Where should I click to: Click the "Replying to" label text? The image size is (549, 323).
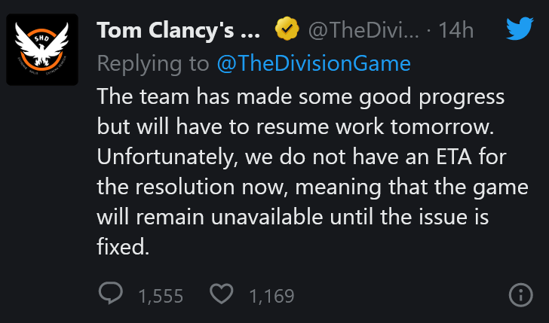(154, 63)
